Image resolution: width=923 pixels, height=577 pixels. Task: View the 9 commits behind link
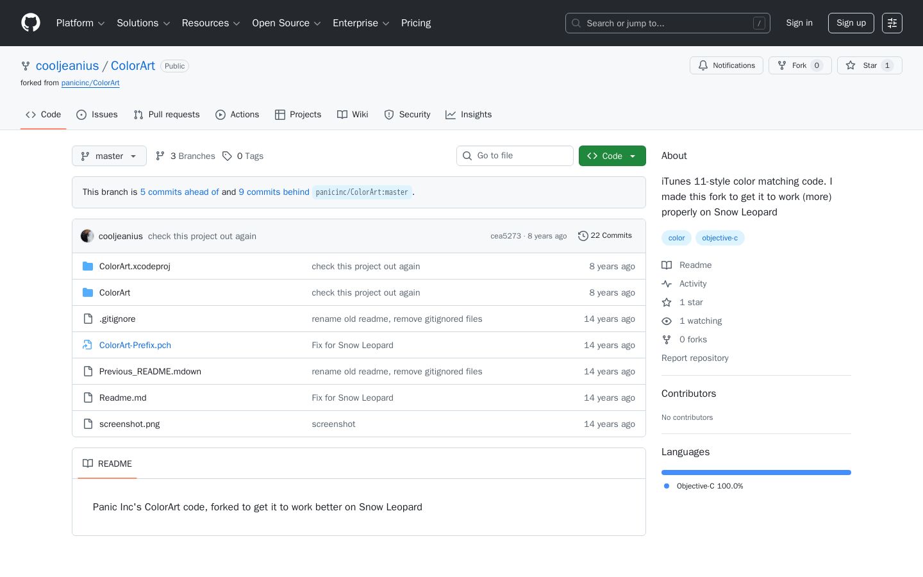(274, 192)
